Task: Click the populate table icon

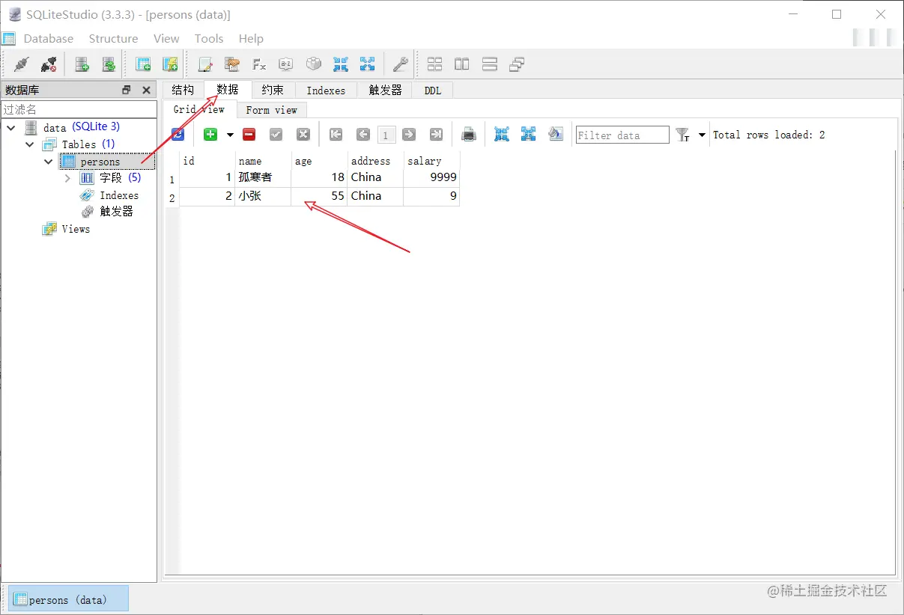Action: (x=556, y=135)
